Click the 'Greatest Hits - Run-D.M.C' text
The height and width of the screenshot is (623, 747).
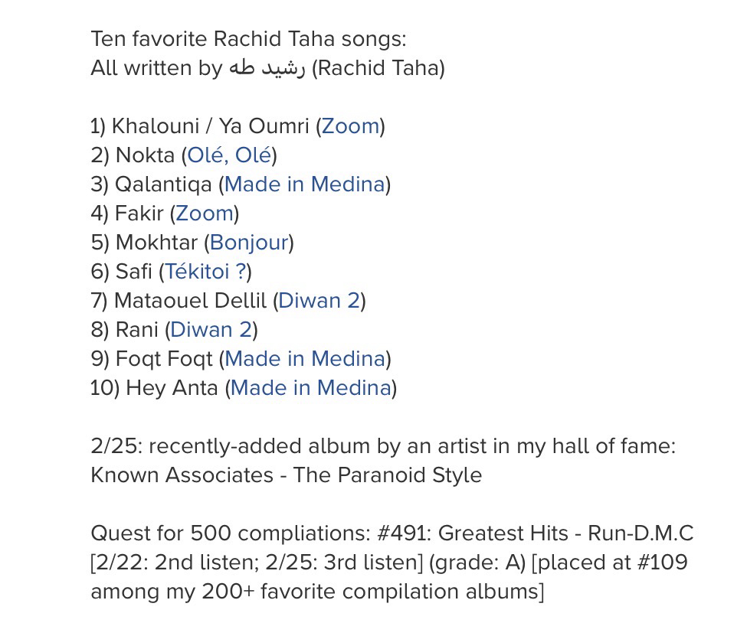(x=565, y=533)
